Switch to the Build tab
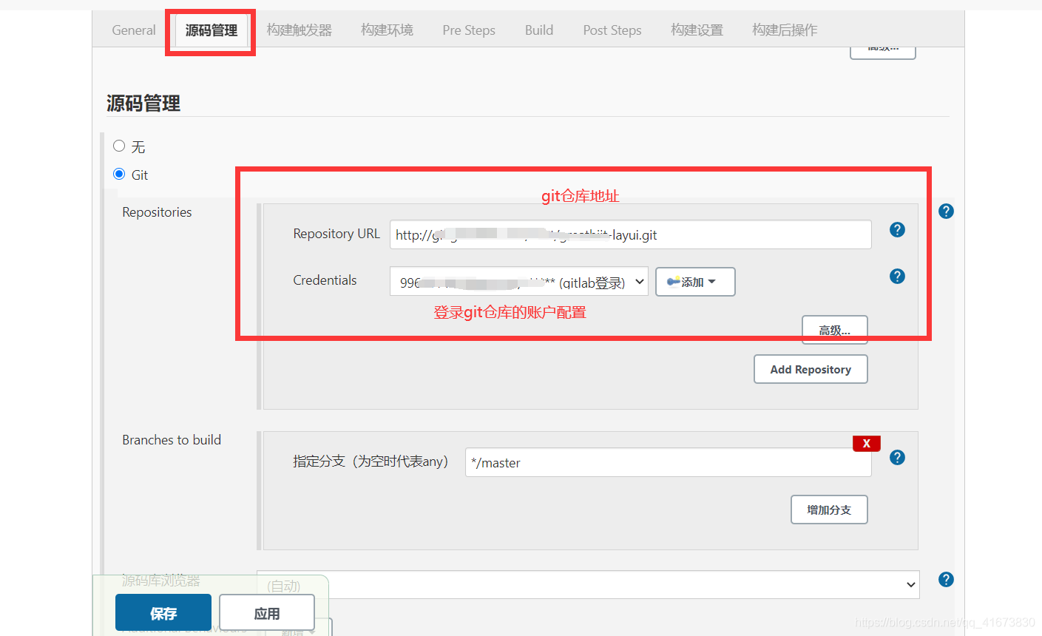The height and width of the screenshot is (636, 1042). click(539, 30)
